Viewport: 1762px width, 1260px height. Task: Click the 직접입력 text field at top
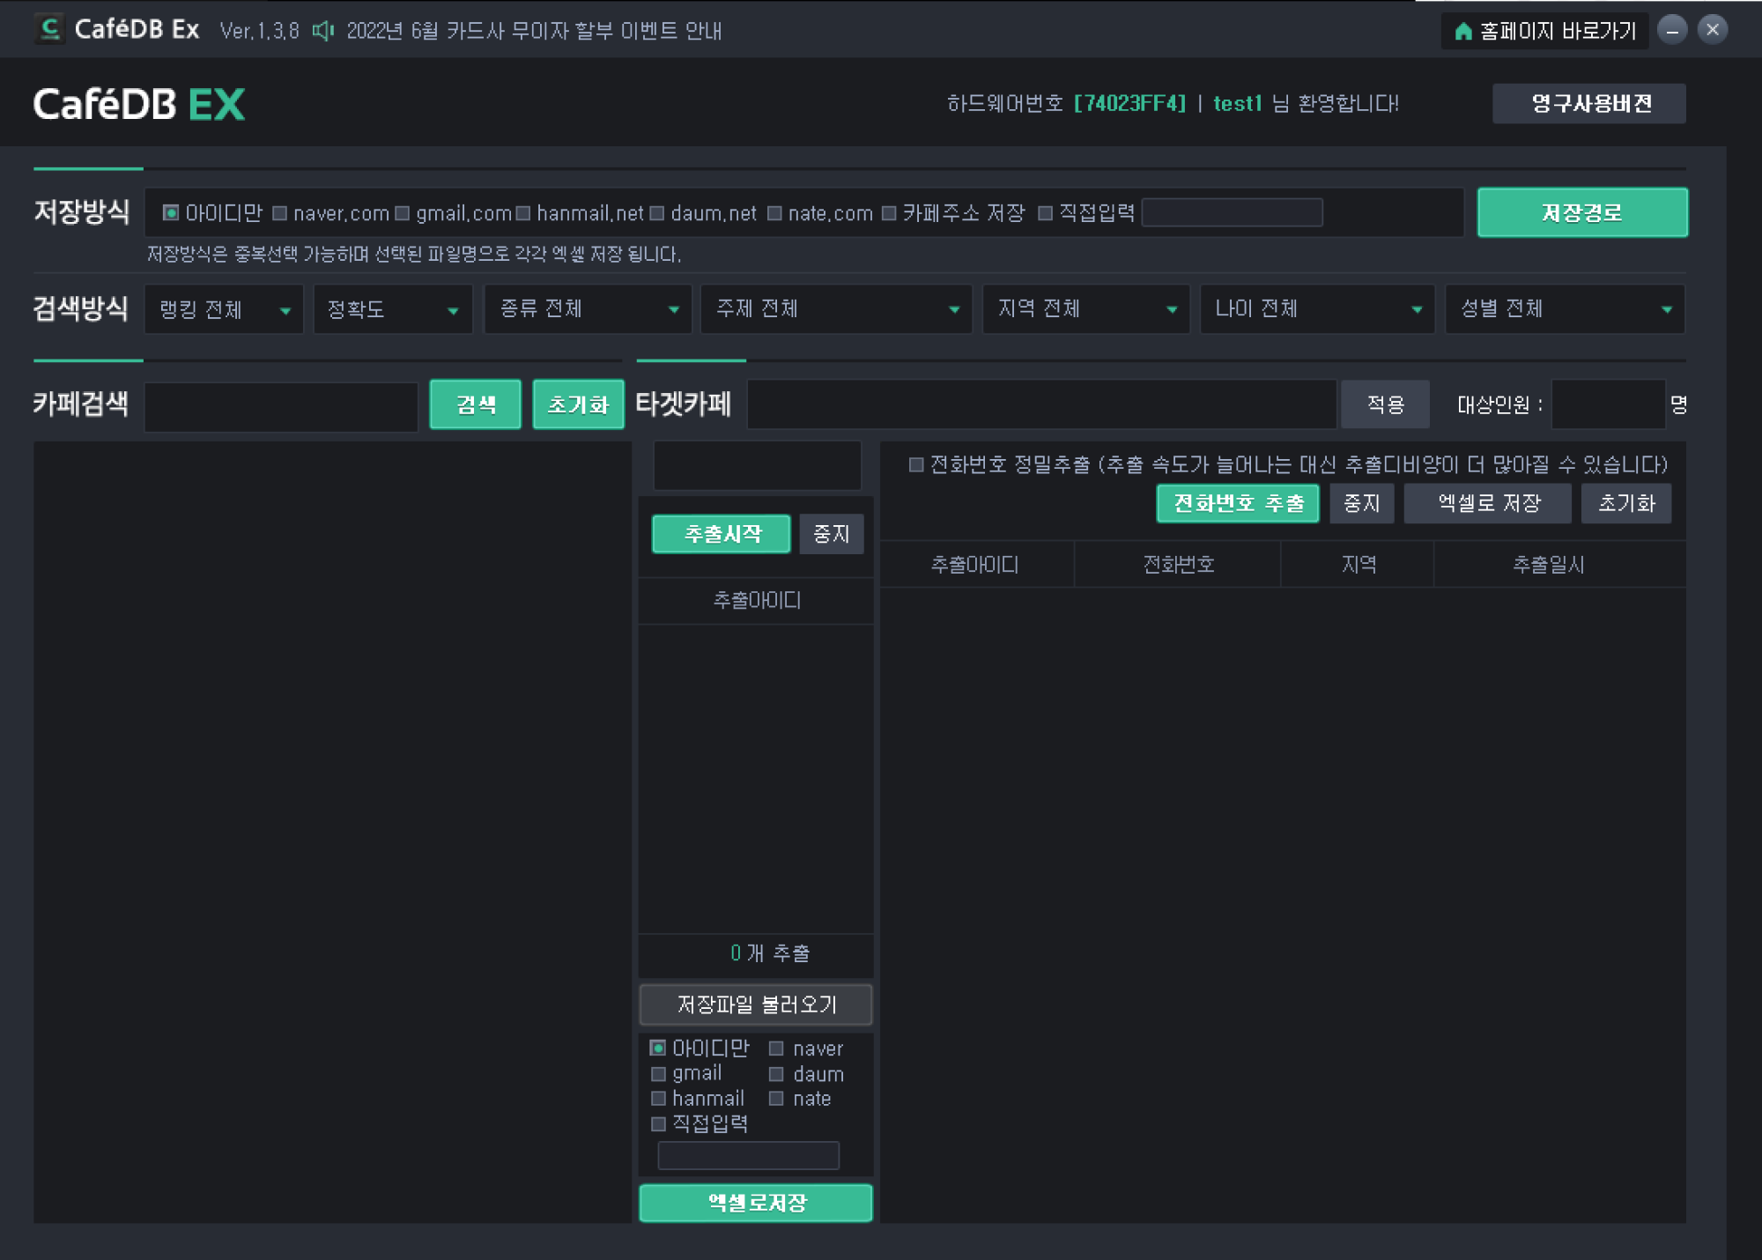[1232, 212]
